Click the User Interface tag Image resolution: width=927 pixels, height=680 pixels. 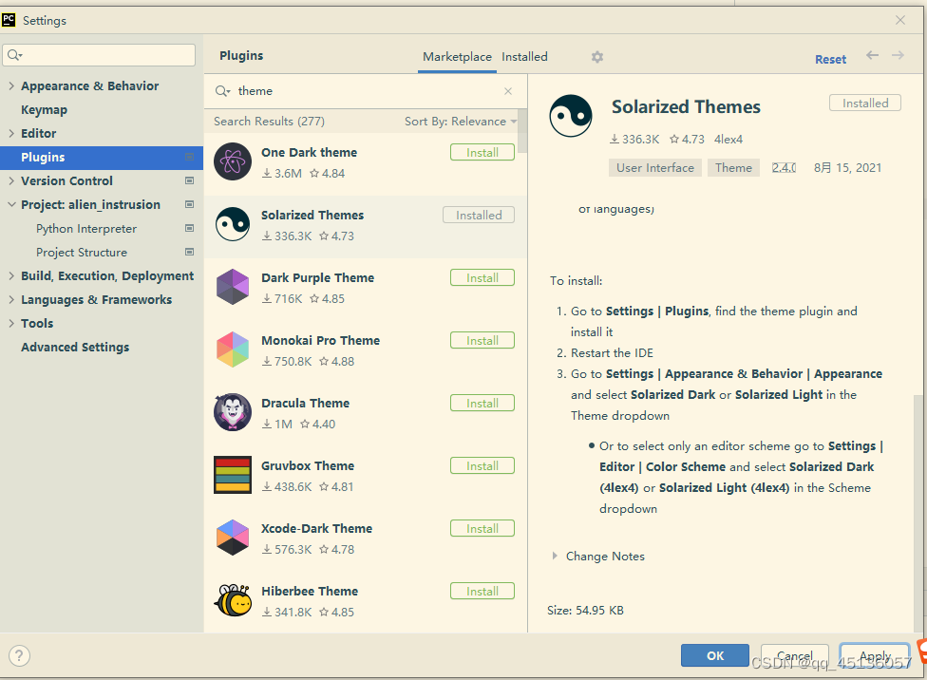tap(655, 167)
